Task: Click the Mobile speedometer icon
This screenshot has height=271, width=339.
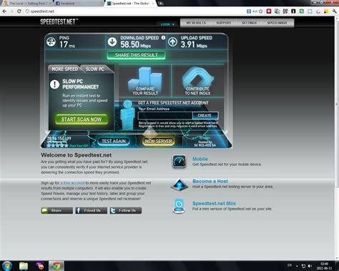Action: click(x=180, y=162)
